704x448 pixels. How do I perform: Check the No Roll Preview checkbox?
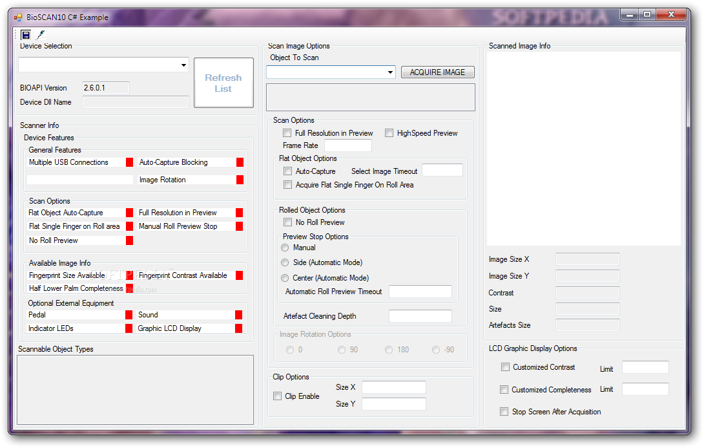tap(287, 222)
